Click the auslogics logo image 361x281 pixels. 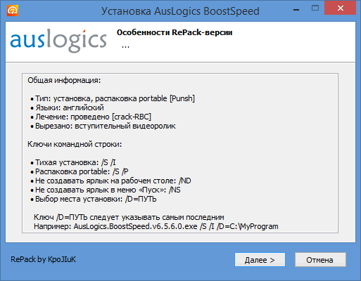58,41
